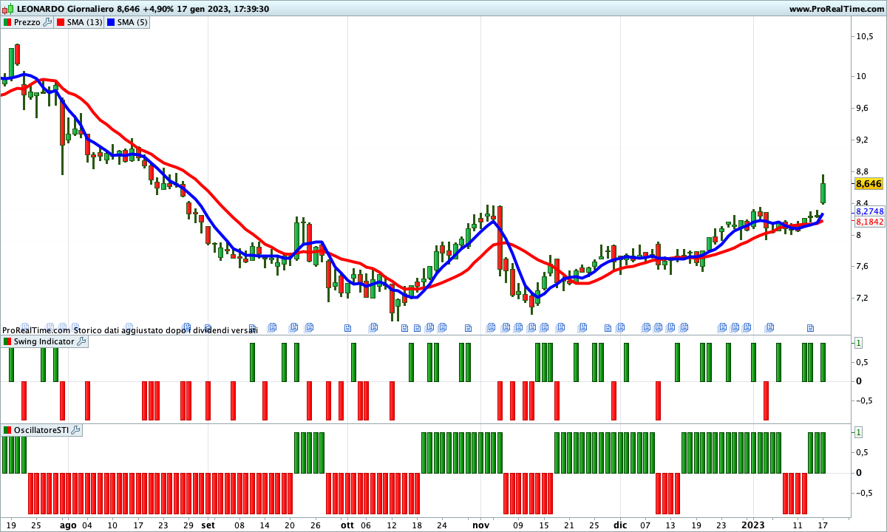Click the candlestick chart icon beside LEONARDO title
The height and width of the screenshot is (532, 887).
coord(8,9)
